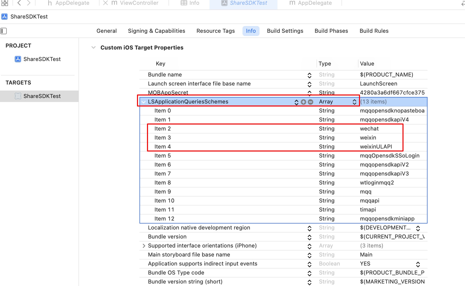Open the related items grid icon
Image resolution: width=465 pixels, height=286 pixels.
pyautogui.click(x=5, y=3)
